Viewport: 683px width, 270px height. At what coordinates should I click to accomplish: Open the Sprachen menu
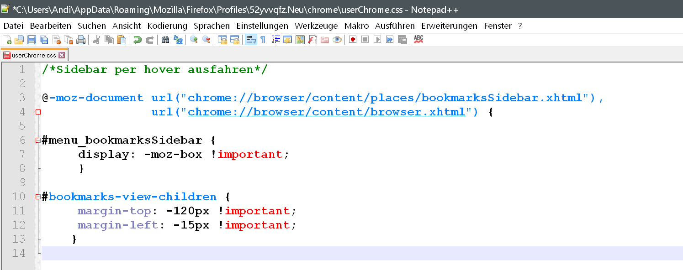click(x=212, y=26)
